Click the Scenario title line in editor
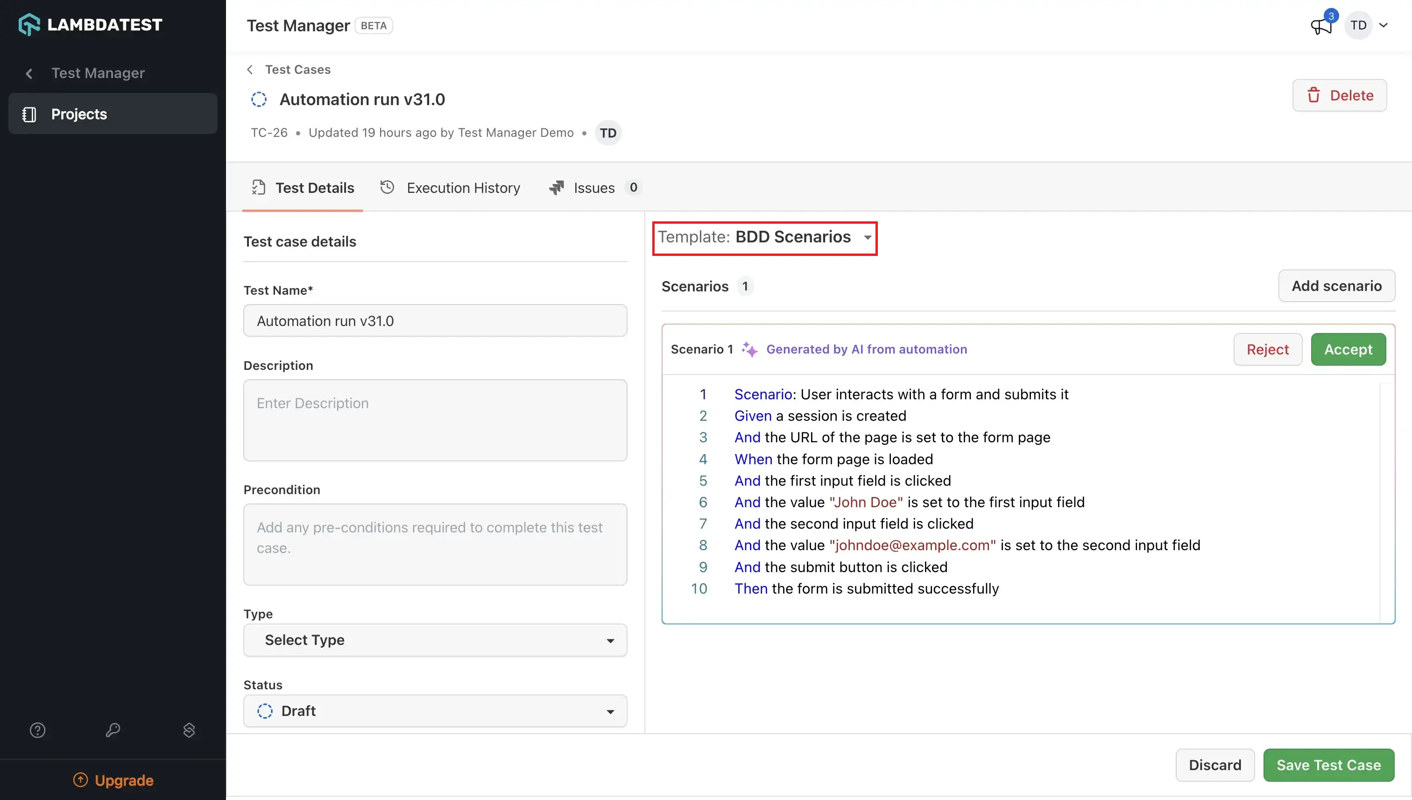The height and width of the screenshot is (800, 1412). [x=901, y=395]
